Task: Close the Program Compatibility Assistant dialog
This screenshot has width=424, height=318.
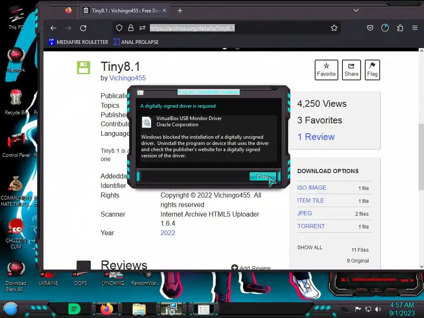Action: (x=262, y=176)
